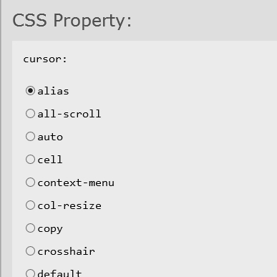Select the alias radio button
277x277 pixels.
click(x=30, y=91)
